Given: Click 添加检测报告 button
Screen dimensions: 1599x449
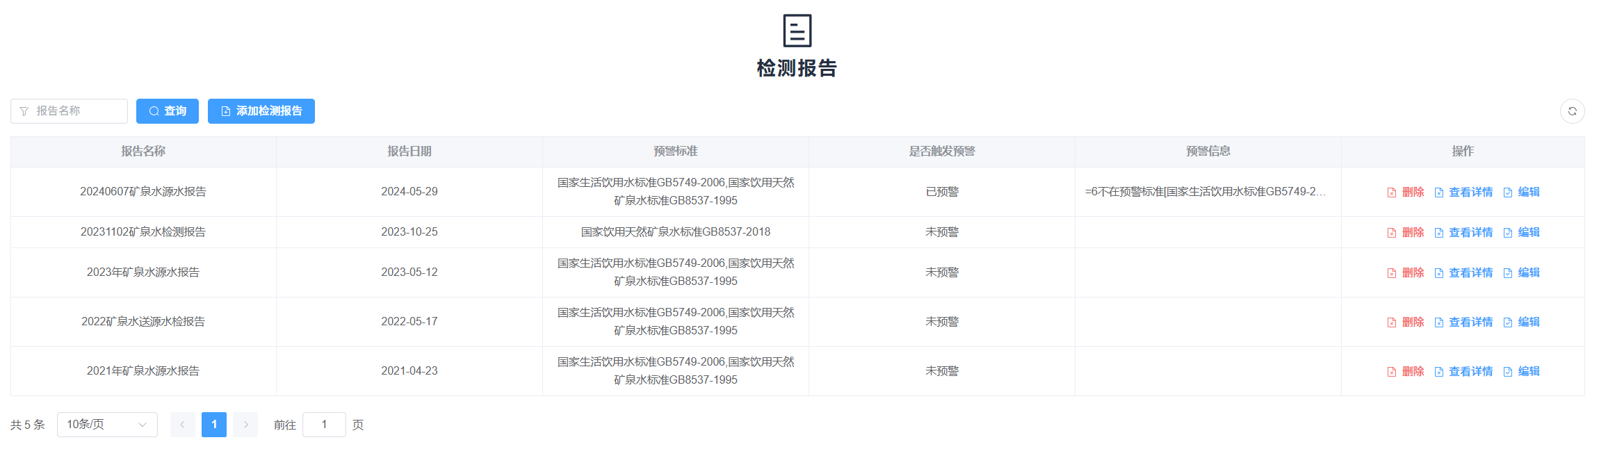Looking at the screenshot, I should 261,111.
